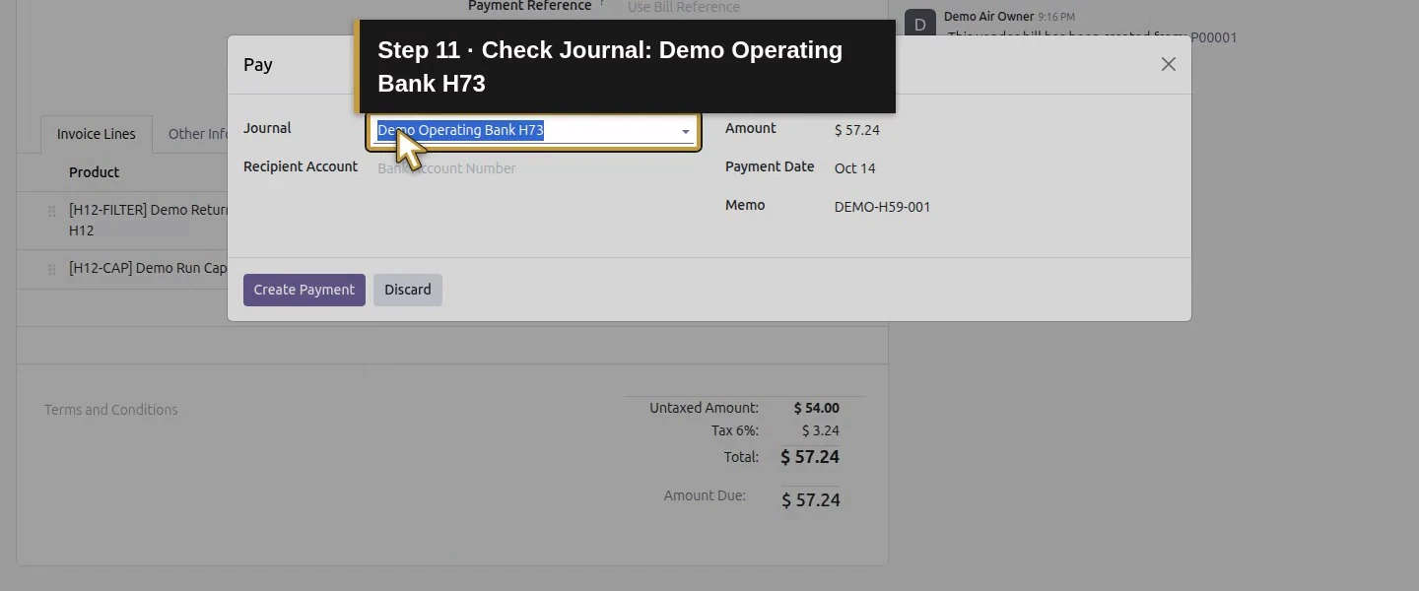Click the Journal label
The height and width of the screenshot is (591, 1419).
point(267,128)
